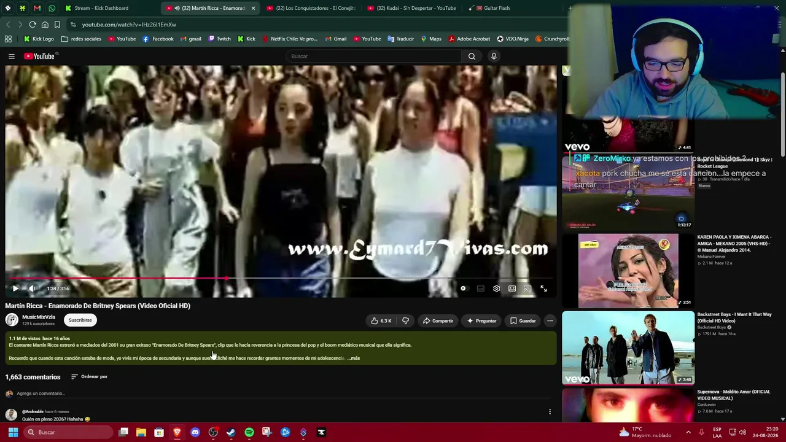Open the Ordenar por comment sort menu
This screenshot has height=442, width=786.
pos(89,377)
